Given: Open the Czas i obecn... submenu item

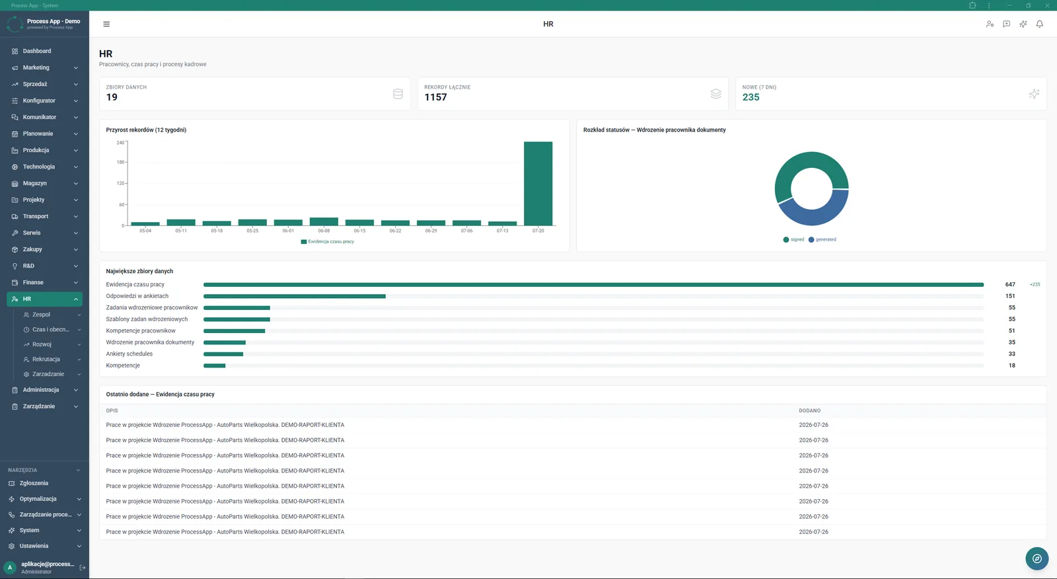Looking at the screenshot, I should pos(50,329).
